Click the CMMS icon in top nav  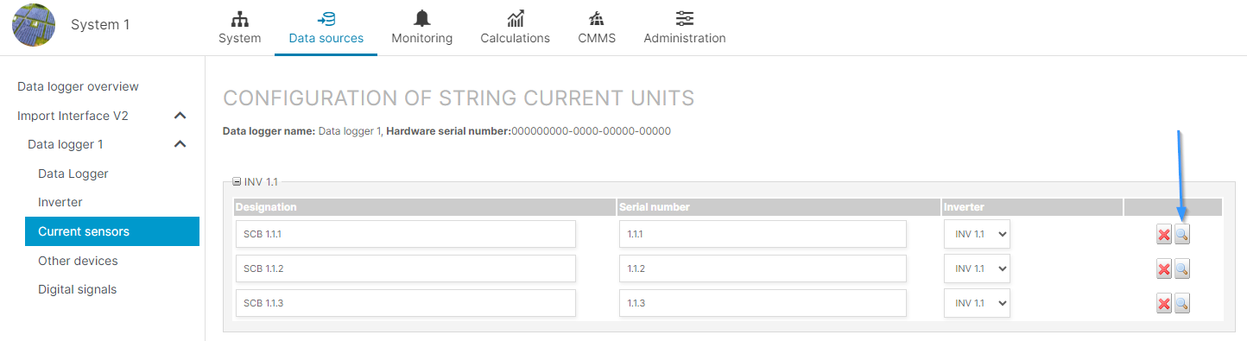tap(597, 19)
